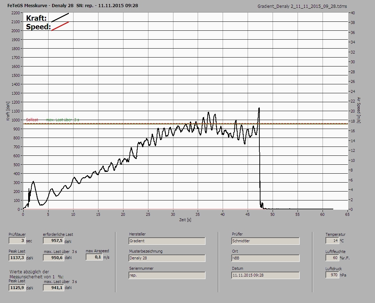Click the 'Kraft [daN]' axis title
375x303 pixels.
click(x=8, y=111)
